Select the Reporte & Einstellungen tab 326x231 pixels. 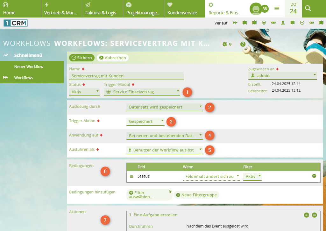tap(225, 9)
